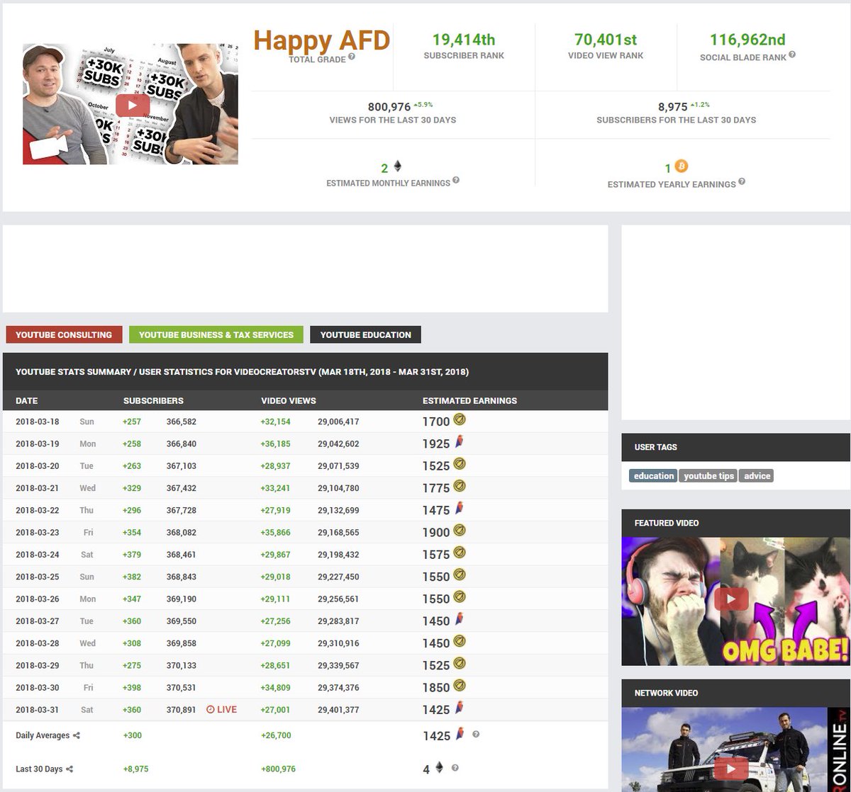The height and width of the screenshot is (792, 851).
Task: Click the Video Views column header
Action: click(289, 400)
